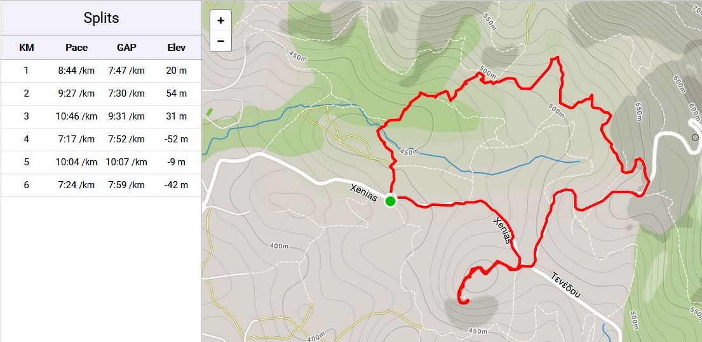
Task: Select the kilometer 1 split row
Action: (x=101, y=71)
